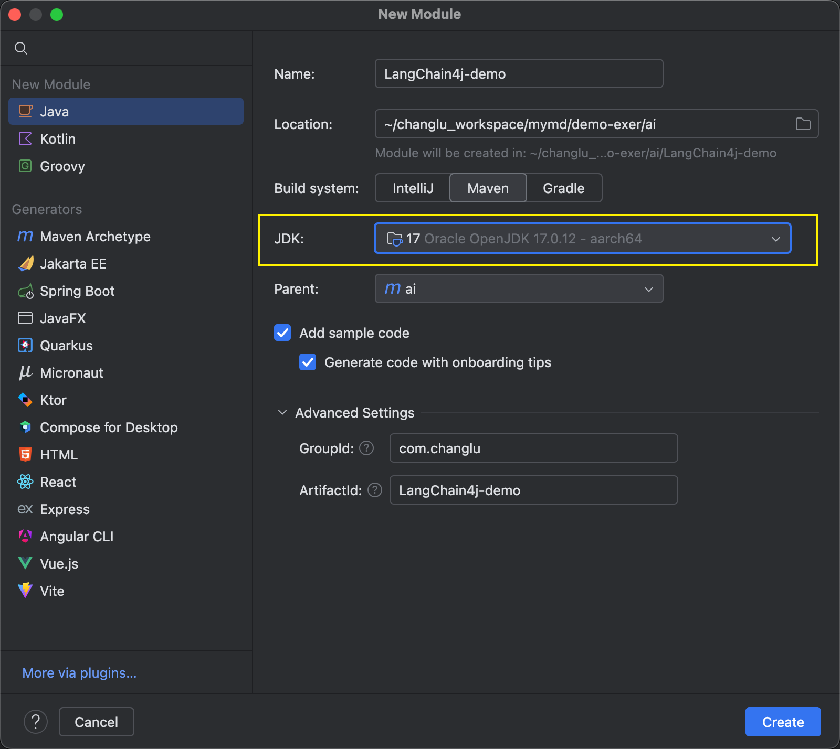Open the Parent module dropdown

pos(519,288)
